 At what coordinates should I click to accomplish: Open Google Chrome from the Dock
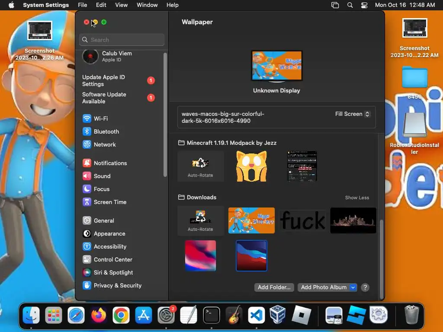[121, 315]
